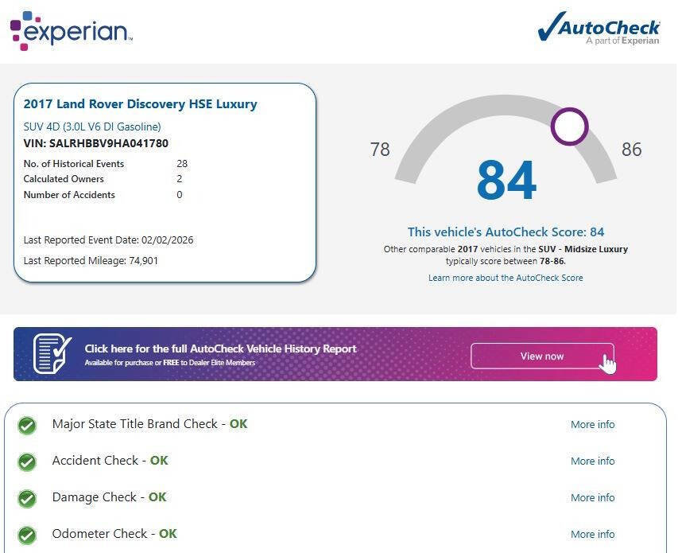Open Learn more about the AutoCheck Score
This screenshot has height=553, width=678.
pyautogui.click(x=506, y=278)
